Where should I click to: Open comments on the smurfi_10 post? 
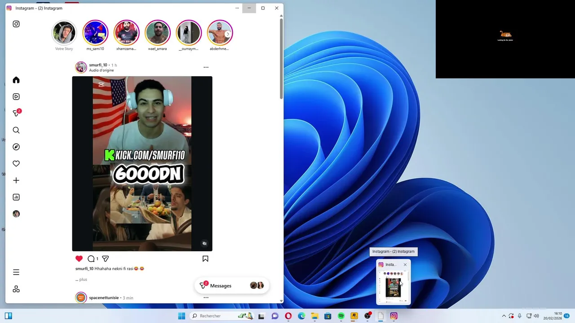pos(91,259)
